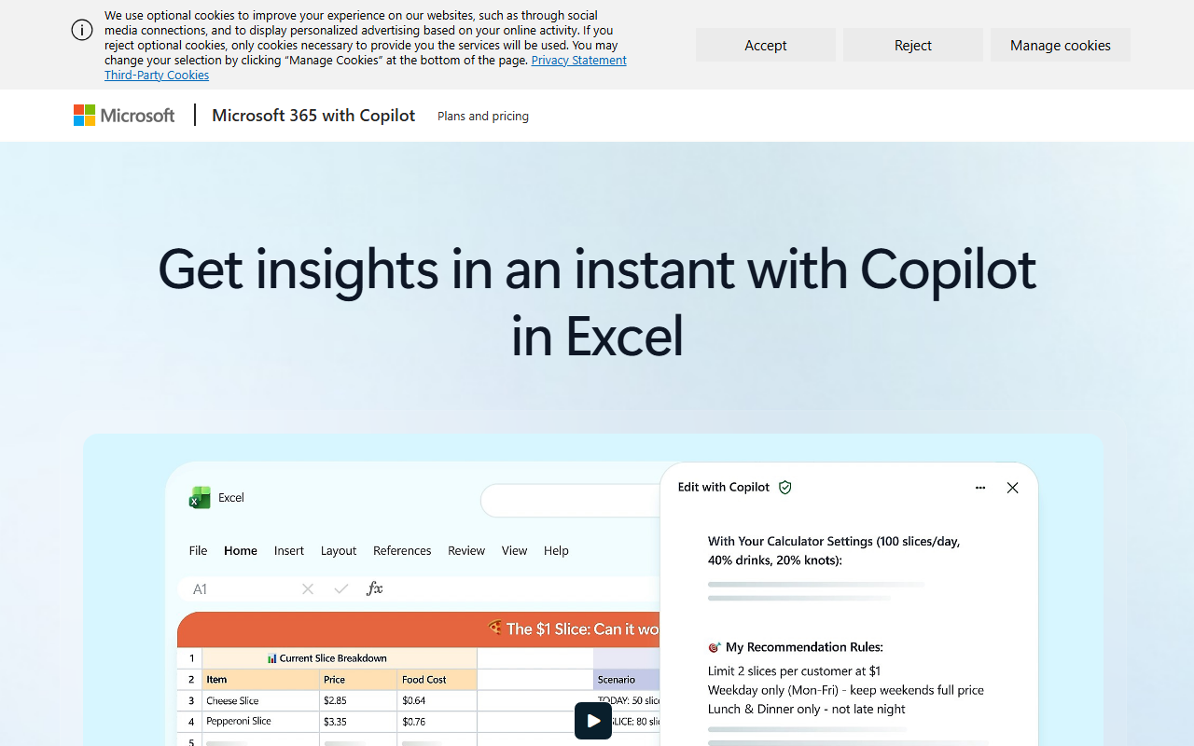Click the Microsoft logo
1194x746 pixels.
coord(124,115)
